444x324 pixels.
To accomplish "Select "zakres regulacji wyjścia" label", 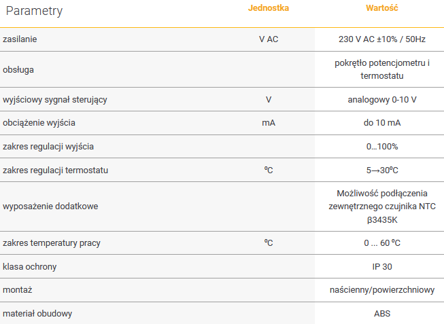I will (x=48, y=147).
